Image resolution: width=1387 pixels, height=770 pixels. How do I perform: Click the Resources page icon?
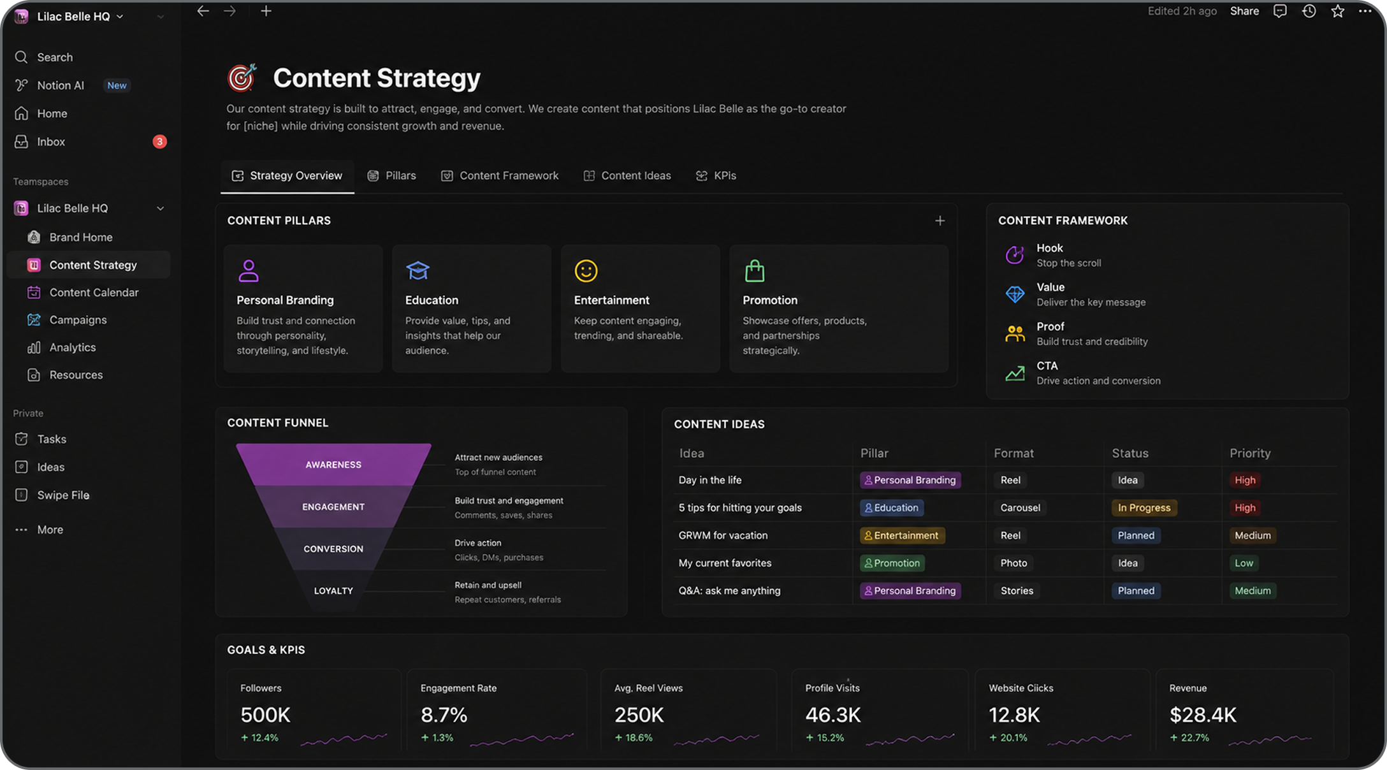(34, 374)
